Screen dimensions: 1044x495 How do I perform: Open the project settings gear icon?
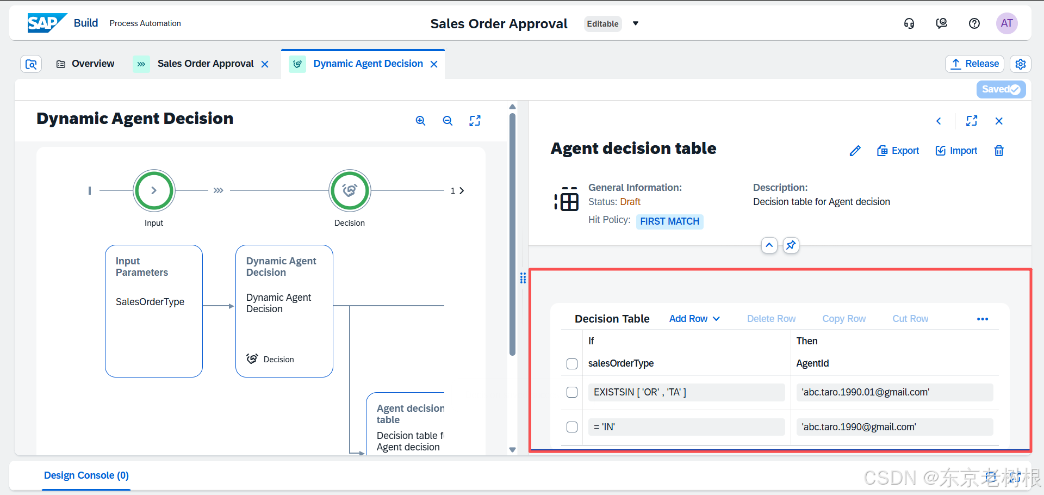1021,64
